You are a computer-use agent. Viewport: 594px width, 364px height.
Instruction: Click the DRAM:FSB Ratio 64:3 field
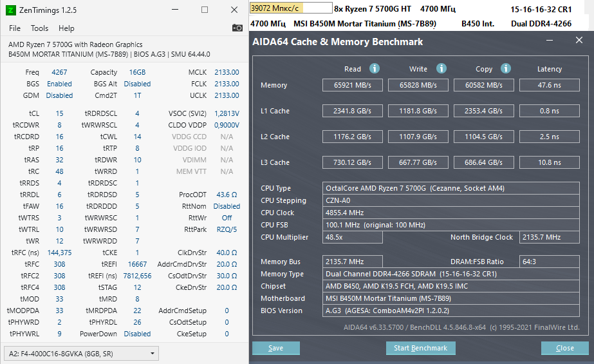pyautogui.click(x=550, y=262)
